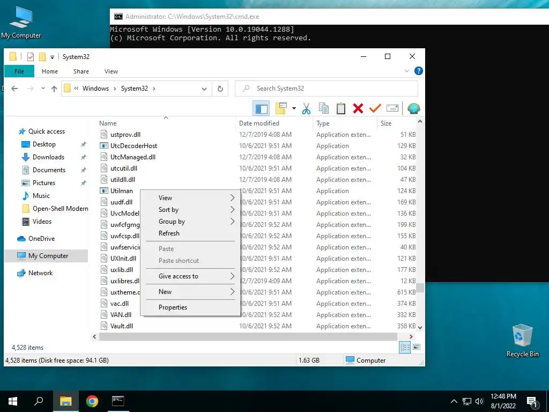Viewport: 549px width, 412px height.
Task: Click the horizontal scrollbar right arrow
Action: [411, 337]
